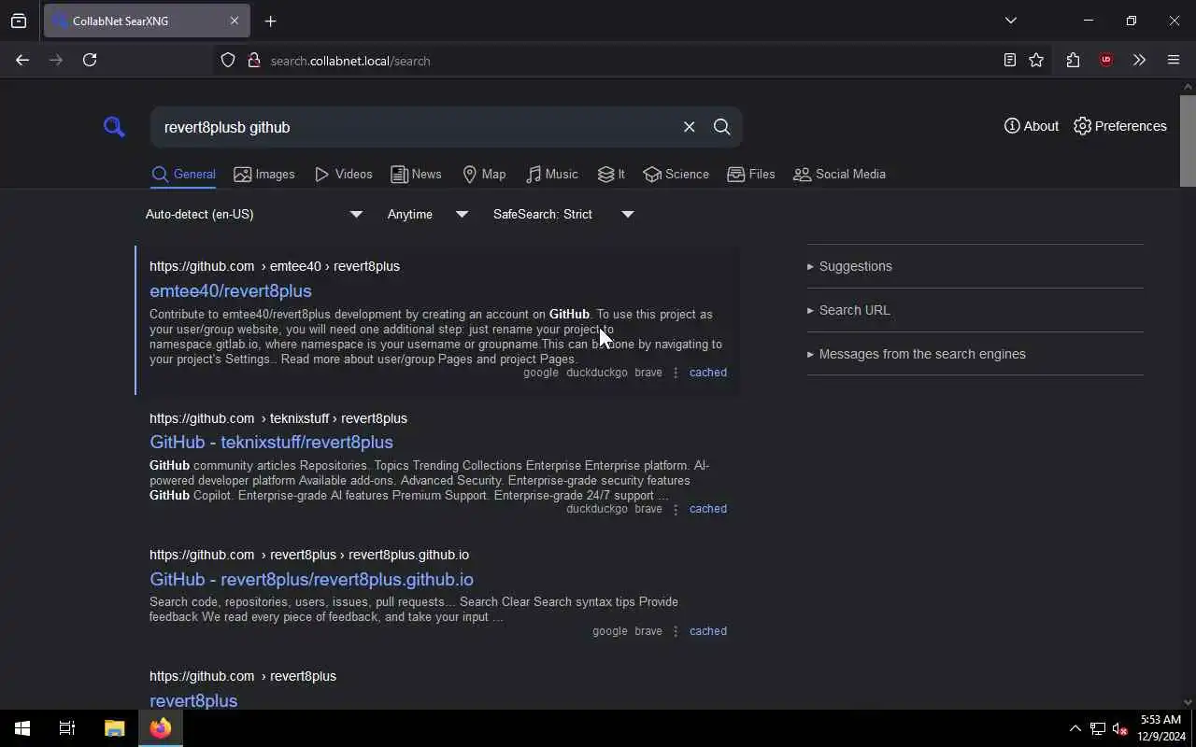Open more options dots on emtee40 result
The width and height of the screenshot is (1196, 747).
pyautogui.click(x=676, y=373)
